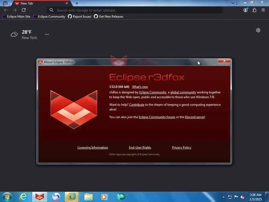
Task: Open the Report Issues bookmark
Action: click(x=79, y=17)
